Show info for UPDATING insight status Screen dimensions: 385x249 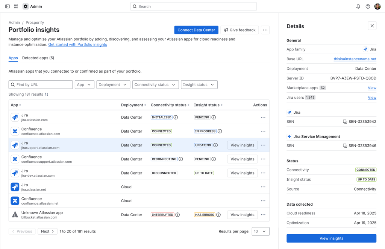coord(215,145)
